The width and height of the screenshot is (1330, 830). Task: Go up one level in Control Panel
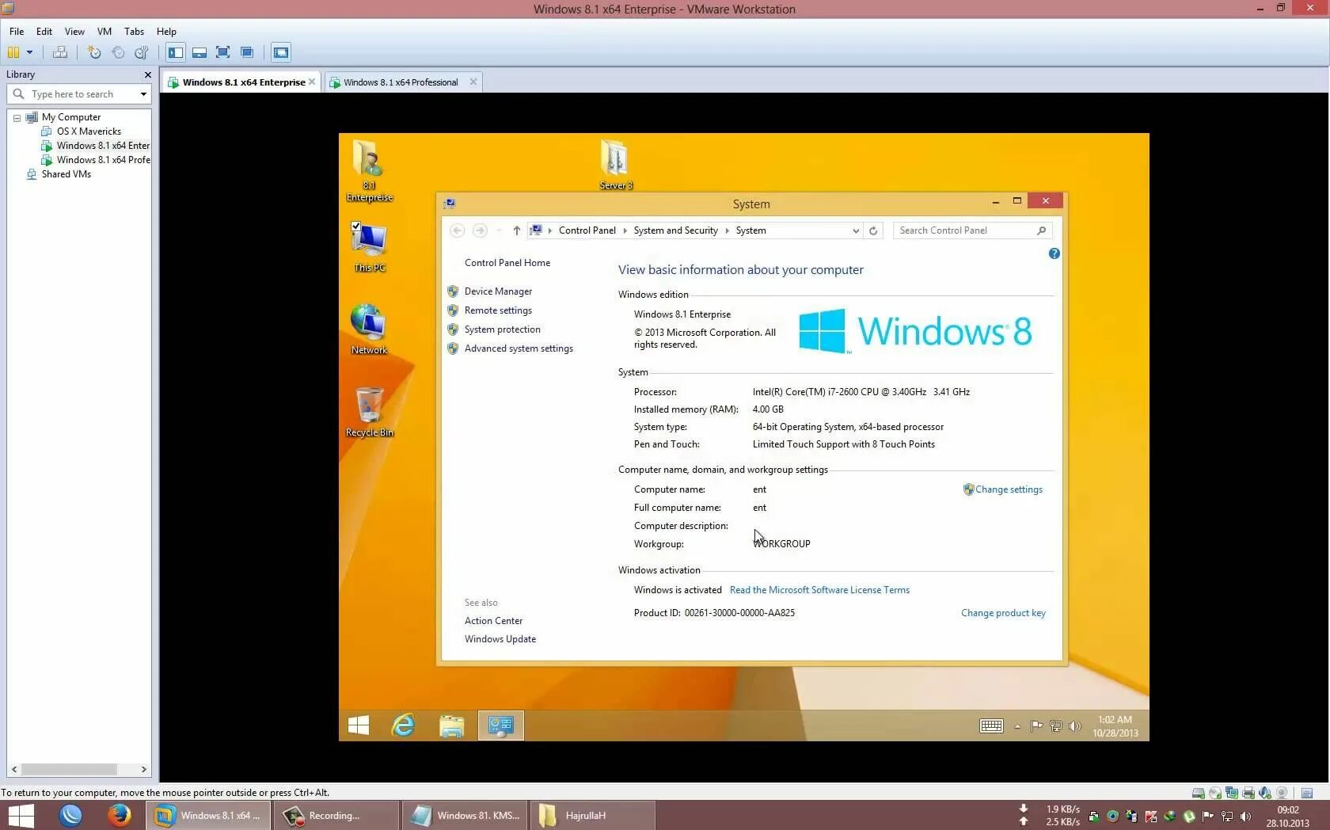(517, 230)
